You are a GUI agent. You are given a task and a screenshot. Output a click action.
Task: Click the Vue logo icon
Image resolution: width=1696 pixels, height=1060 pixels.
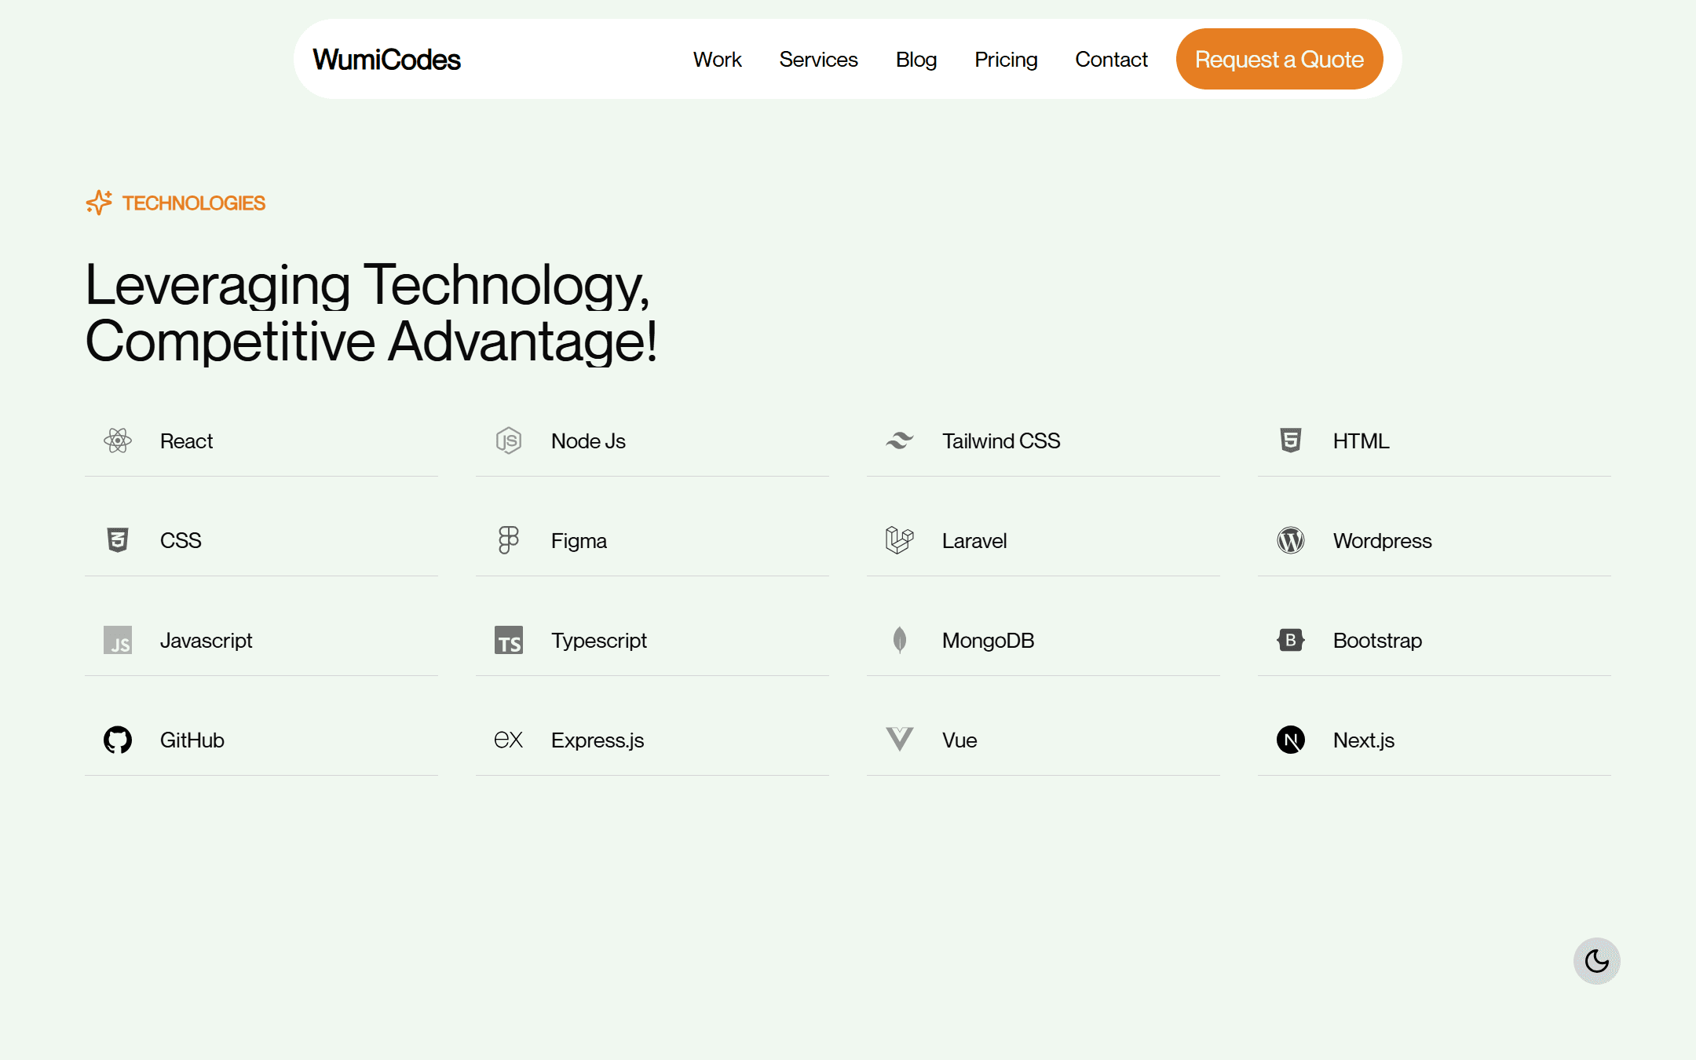point(900,740)
